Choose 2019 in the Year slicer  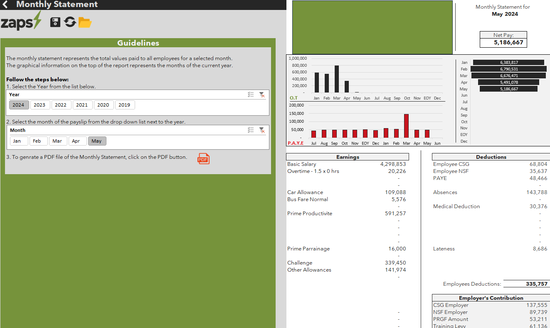(124, 105)
